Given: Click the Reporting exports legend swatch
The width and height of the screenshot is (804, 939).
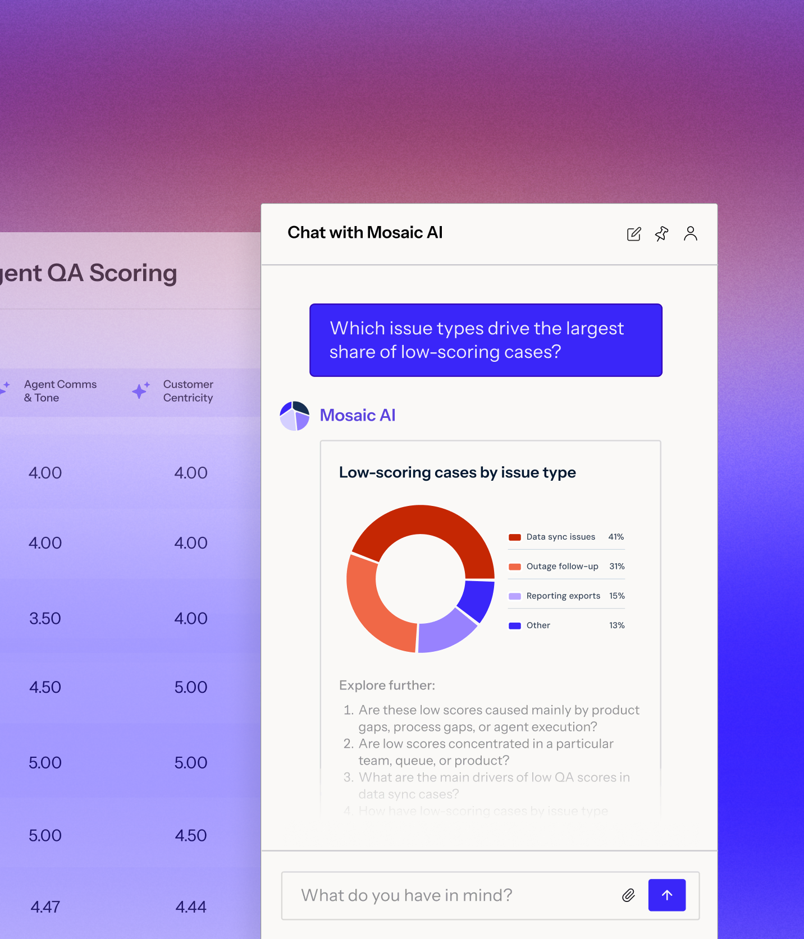Looking at the screenshot, I should click(515, 596).
